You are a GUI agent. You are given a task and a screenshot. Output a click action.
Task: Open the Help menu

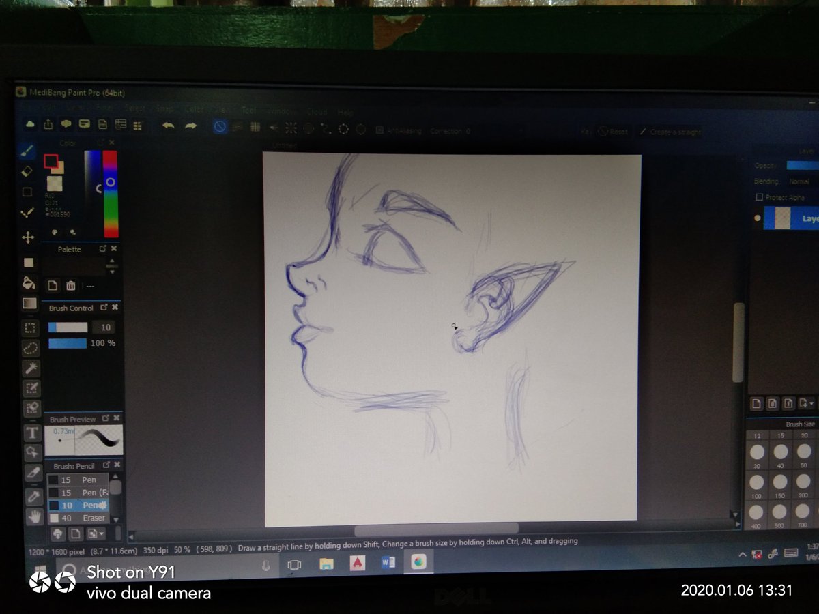tap(346, 112)
